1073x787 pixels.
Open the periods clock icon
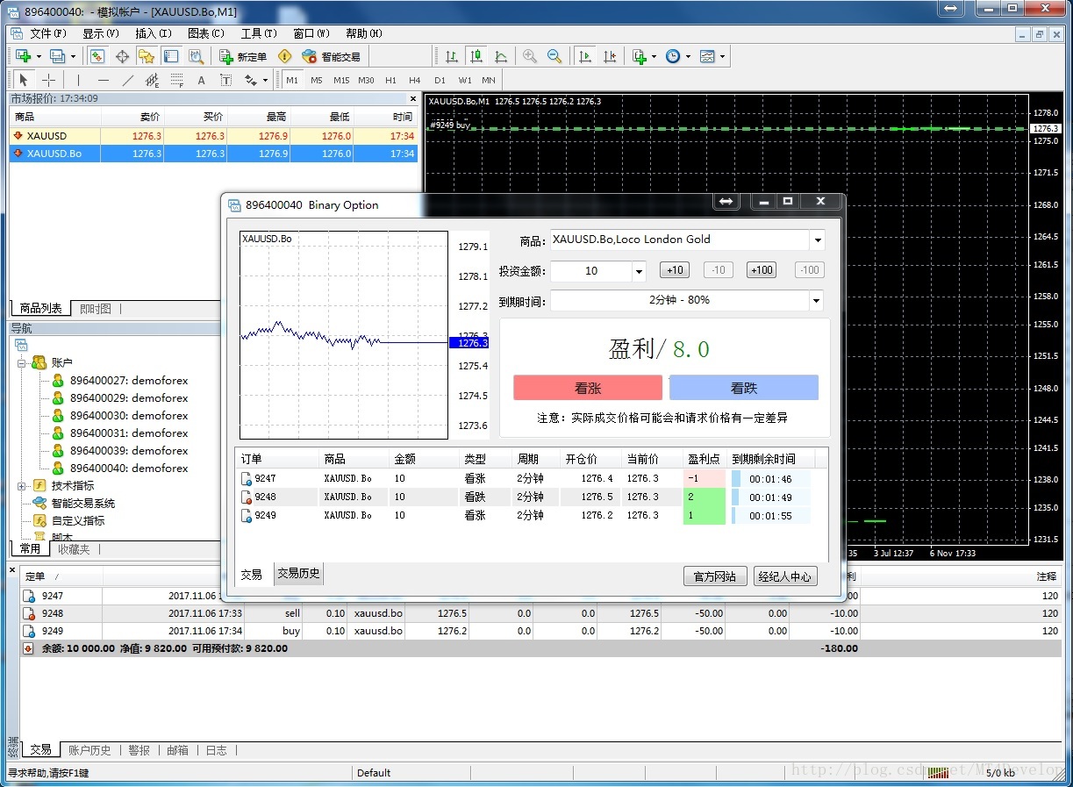673,56
